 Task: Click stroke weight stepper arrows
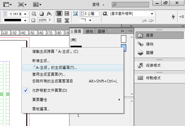click(5, 14)
